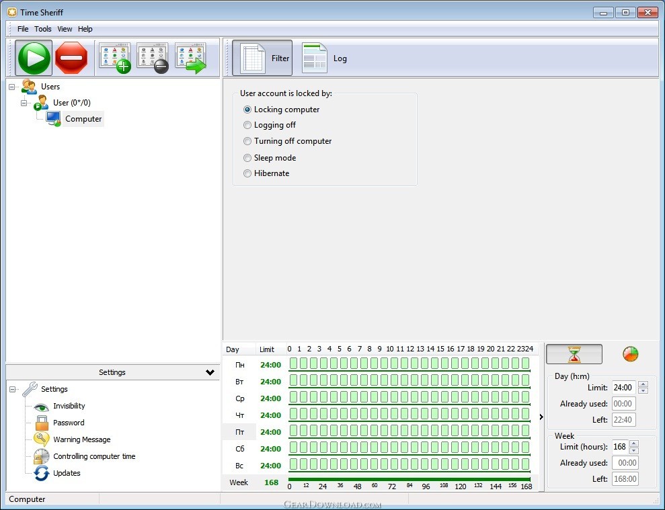665x510 pixels.
Task: Switch to the Filter tab
Action: (262, 58)
